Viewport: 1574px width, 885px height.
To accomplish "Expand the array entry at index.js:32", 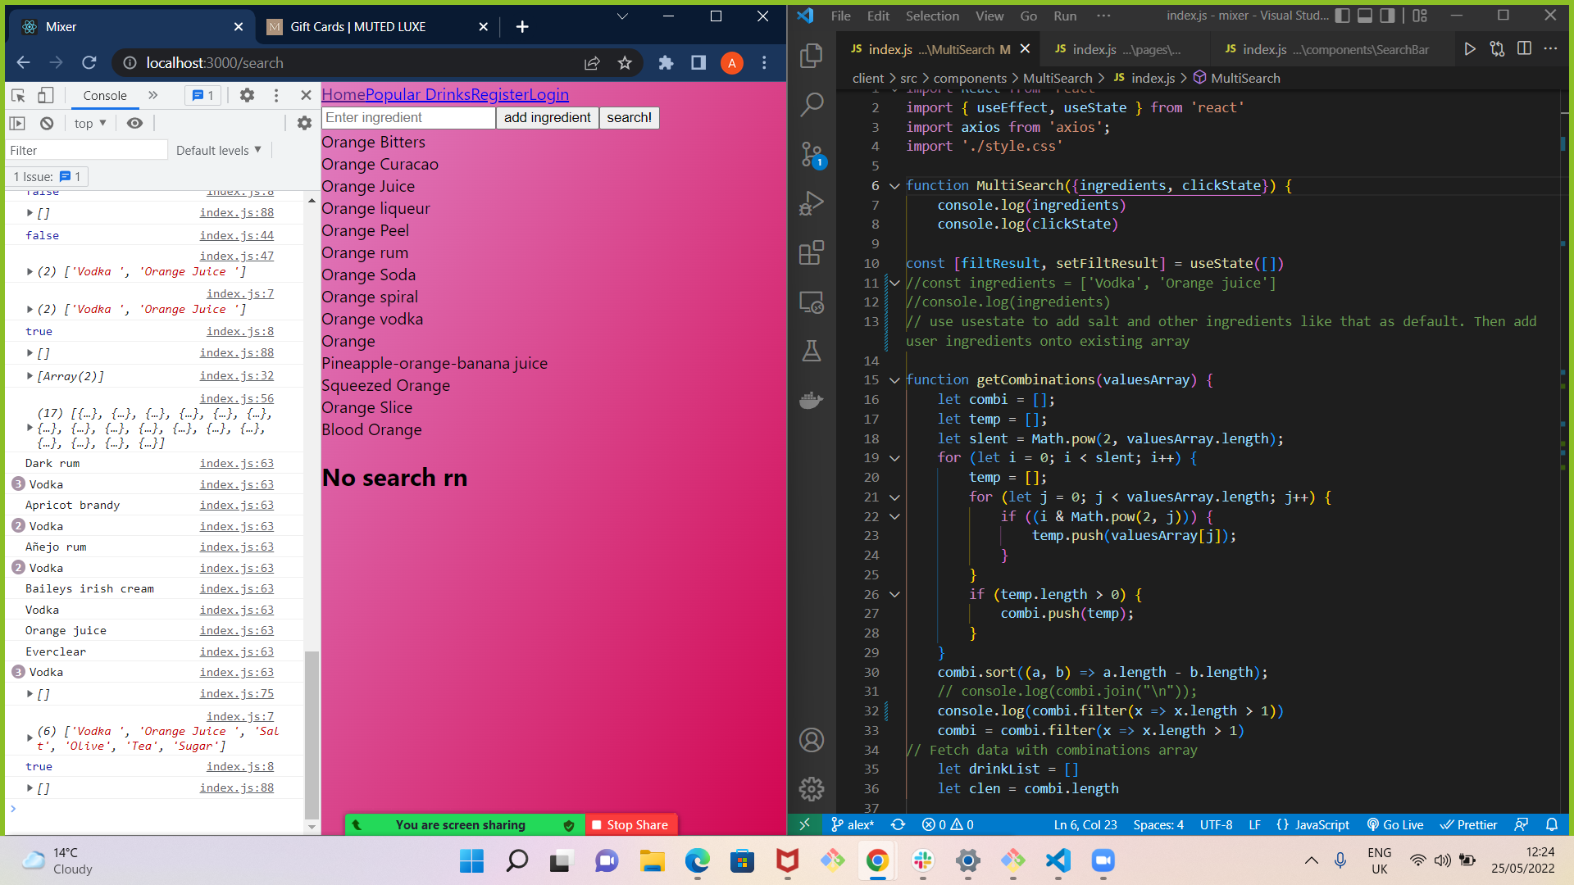I will click(x=30, y=376).
